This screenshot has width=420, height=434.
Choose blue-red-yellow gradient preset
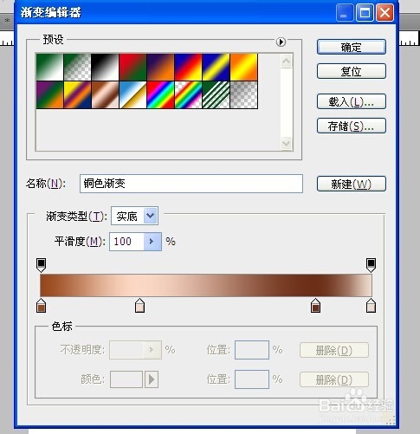[x=188, y=67]
